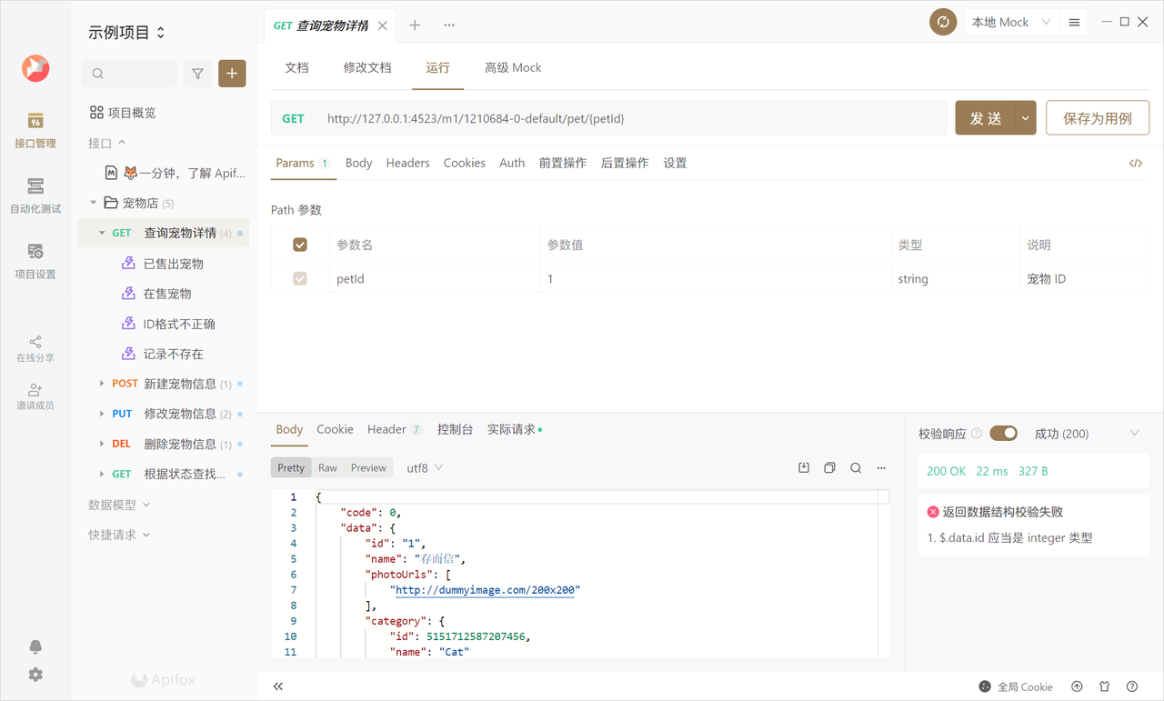Open 自动化测试 in the left sidebar
This screenshot has height=701, width=1164.
(x=35, y=196)
